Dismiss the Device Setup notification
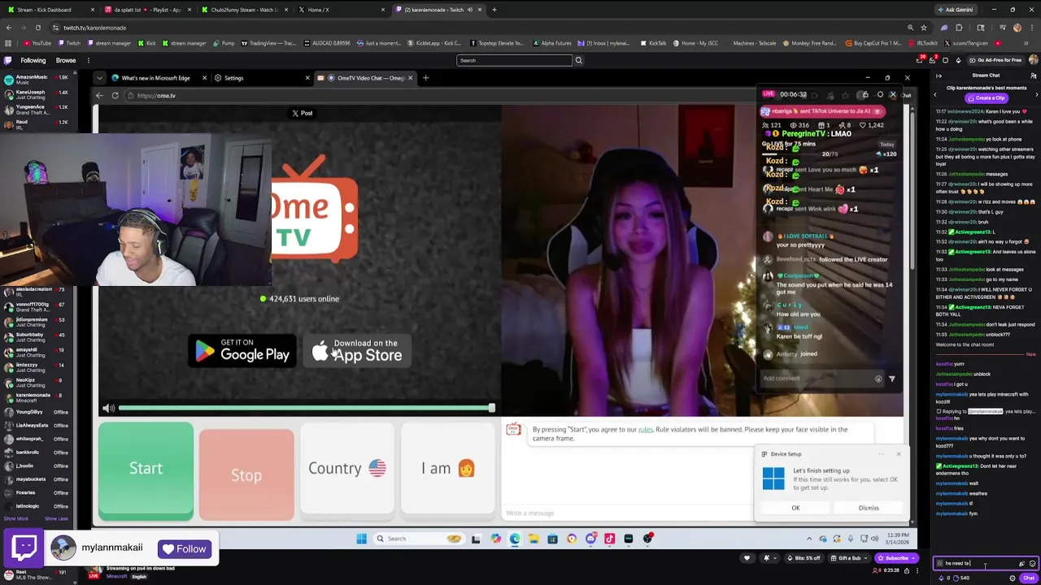 [869, 508]
